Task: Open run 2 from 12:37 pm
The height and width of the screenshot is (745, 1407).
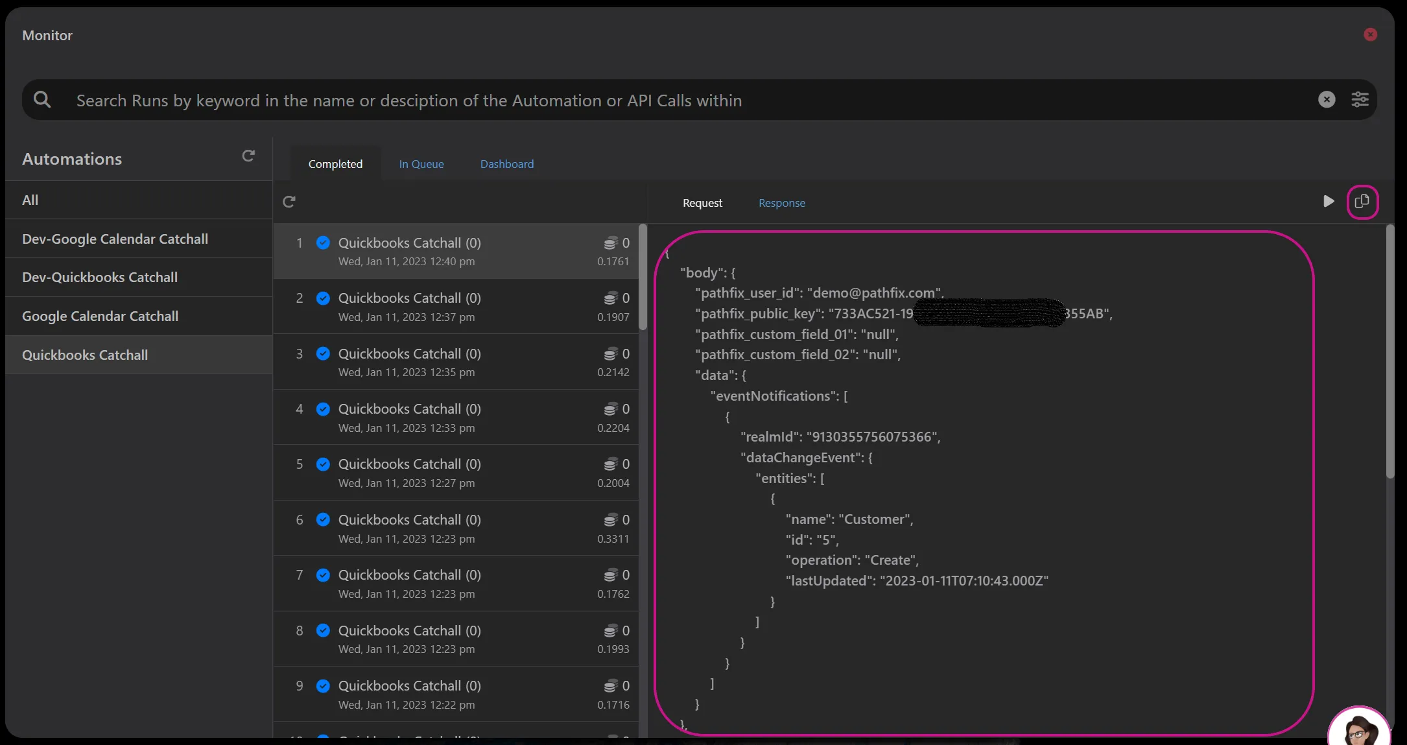Action: [x=456, y=307]
